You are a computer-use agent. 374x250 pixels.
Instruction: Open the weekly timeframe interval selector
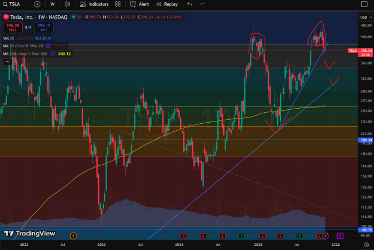[52, 4]
